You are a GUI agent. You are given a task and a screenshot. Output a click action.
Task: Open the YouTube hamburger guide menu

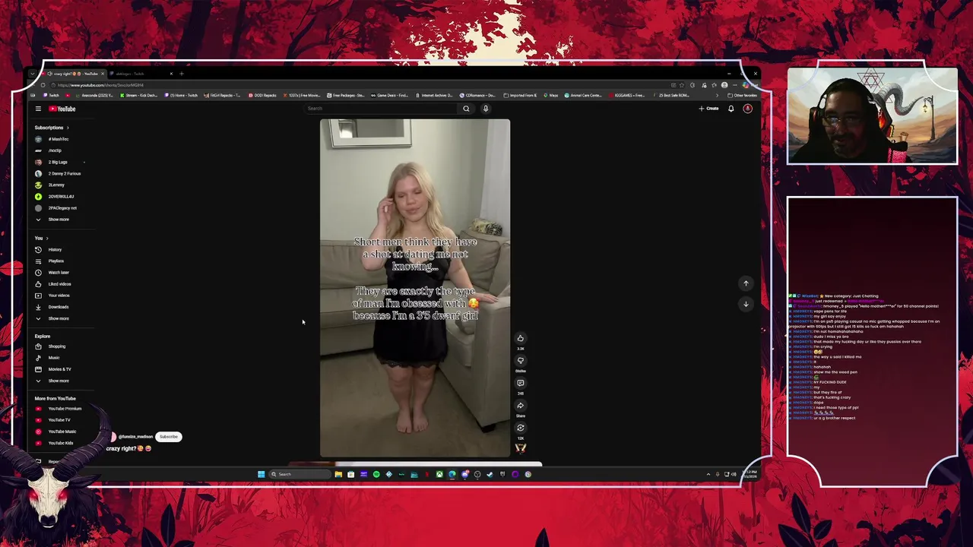tap(38, 109)
